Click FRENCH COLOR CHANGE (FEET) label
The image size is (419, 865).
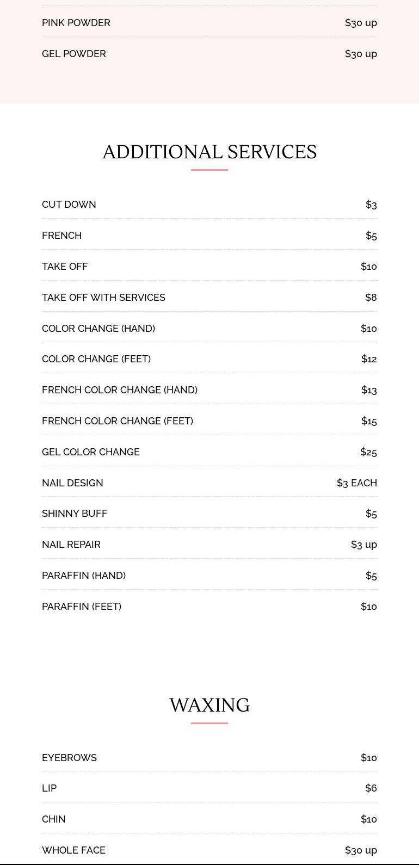pyautogui.click(x=118, y=421)
